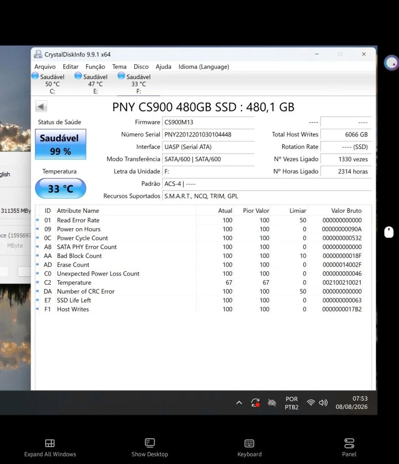Image resolution: width=399 pixels, height=464 pixels.
Task: Click status dot for Bad Block Count
Action: (x=37, y=256)
